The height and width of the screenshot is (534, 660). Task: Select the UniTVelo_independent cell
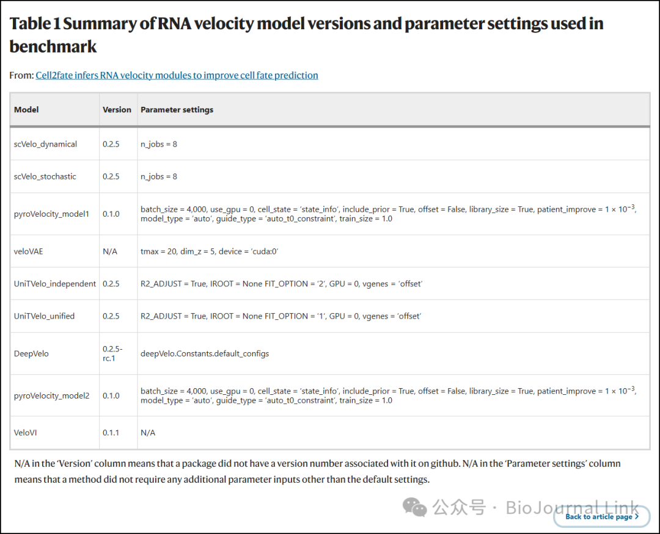click(55, 284)
